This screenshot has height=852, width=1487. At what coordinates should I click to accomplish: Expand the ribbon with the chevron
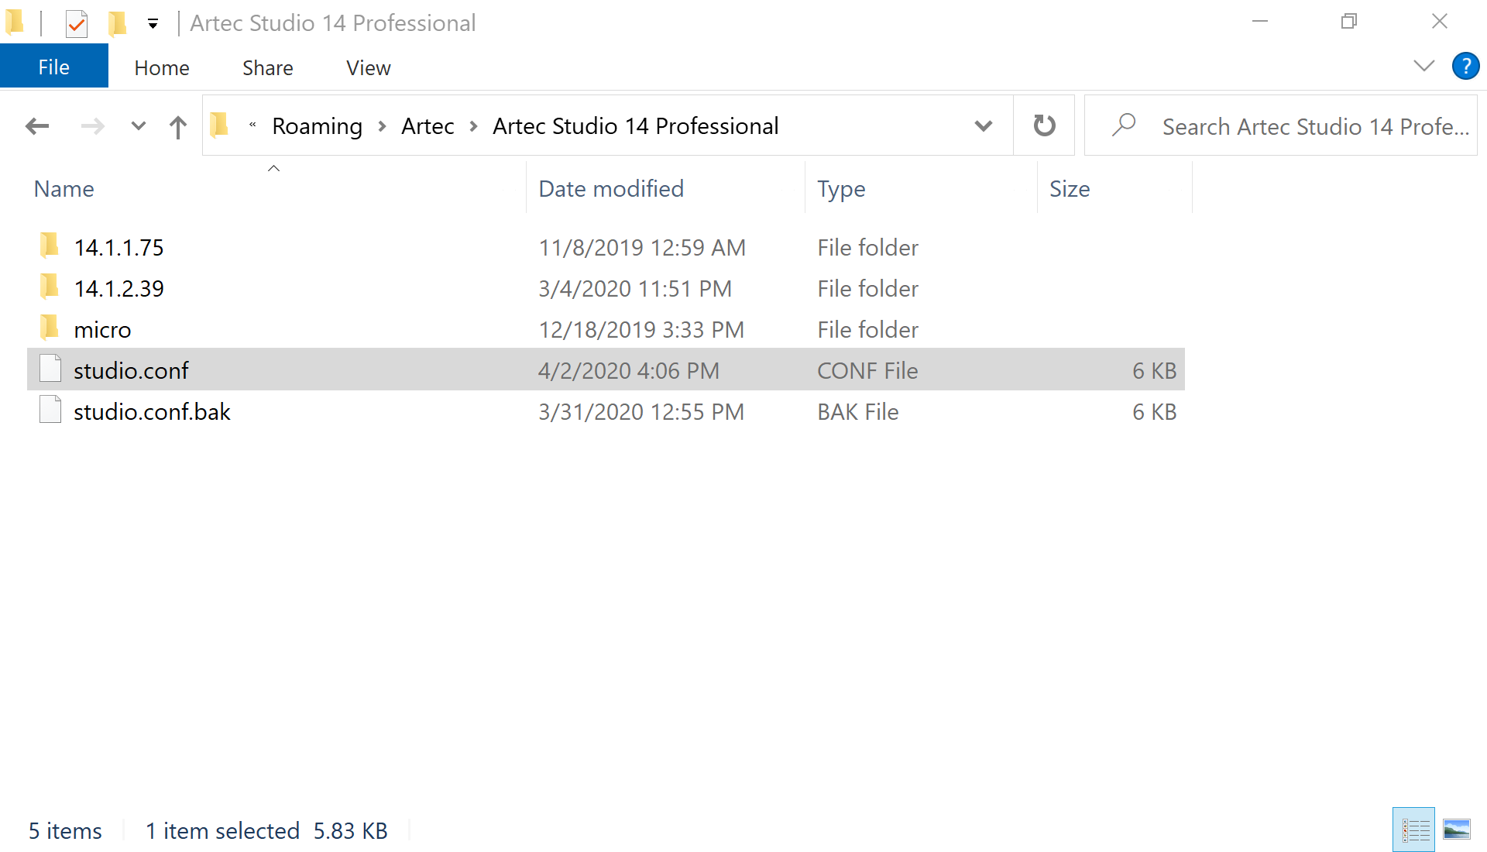pos(1423,66)
